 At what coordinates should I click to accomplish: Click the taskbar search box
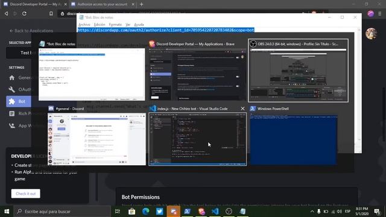click(x=62, y=212)
